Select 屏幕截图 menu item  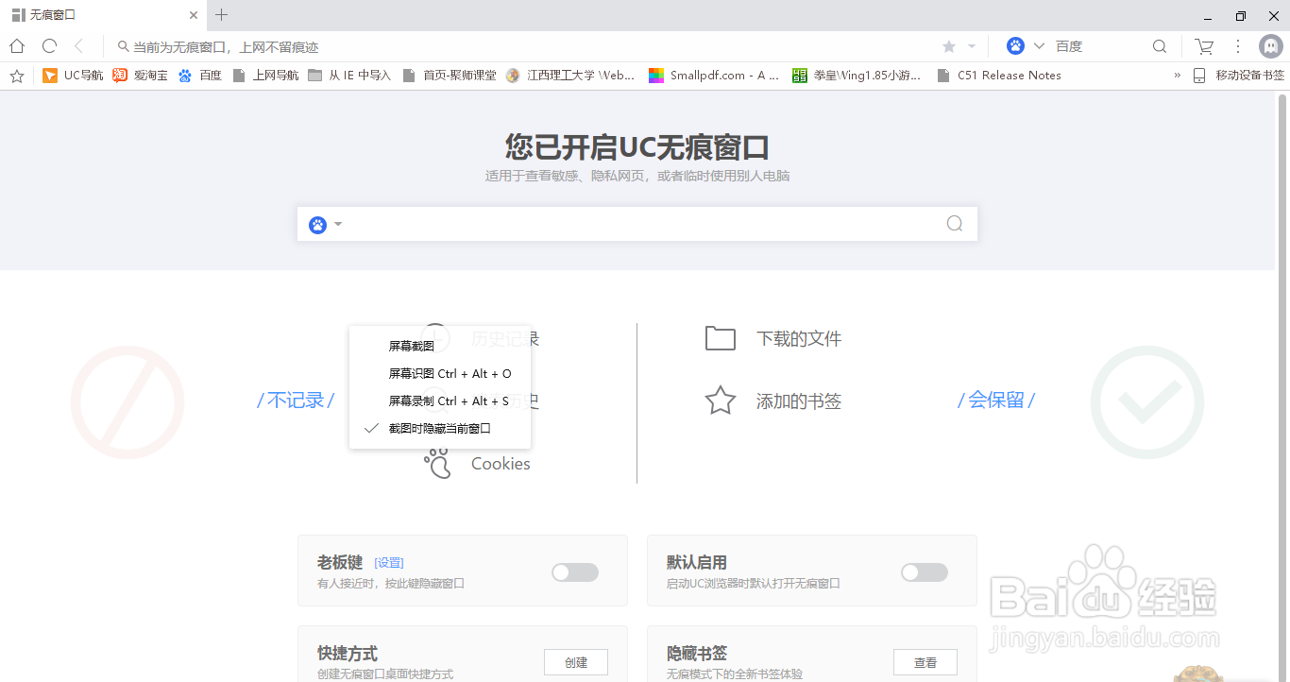click(440, 347)
